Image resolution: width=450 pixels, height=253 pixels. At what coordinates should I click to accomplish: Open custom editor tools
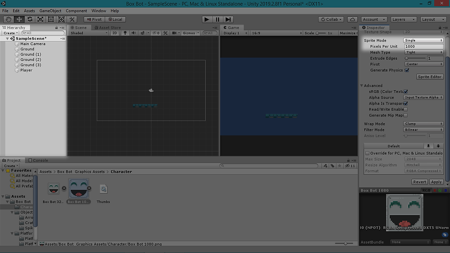[x=72, y=19]
